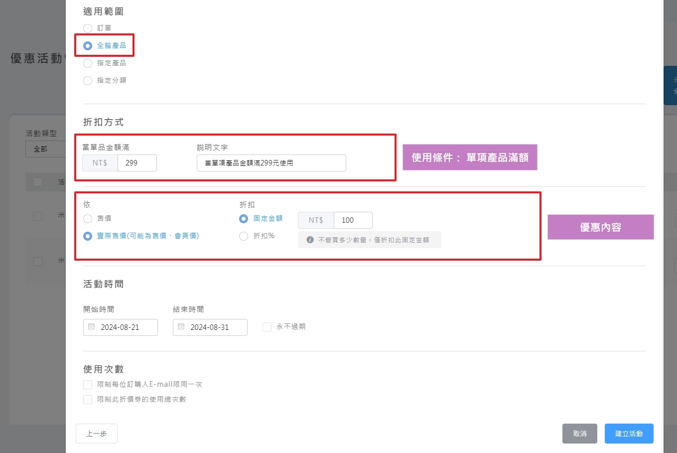Screen dimensions: 677x453
Task: Check limit one use per purchaser E-mail
Action: (x=88, y=384)
